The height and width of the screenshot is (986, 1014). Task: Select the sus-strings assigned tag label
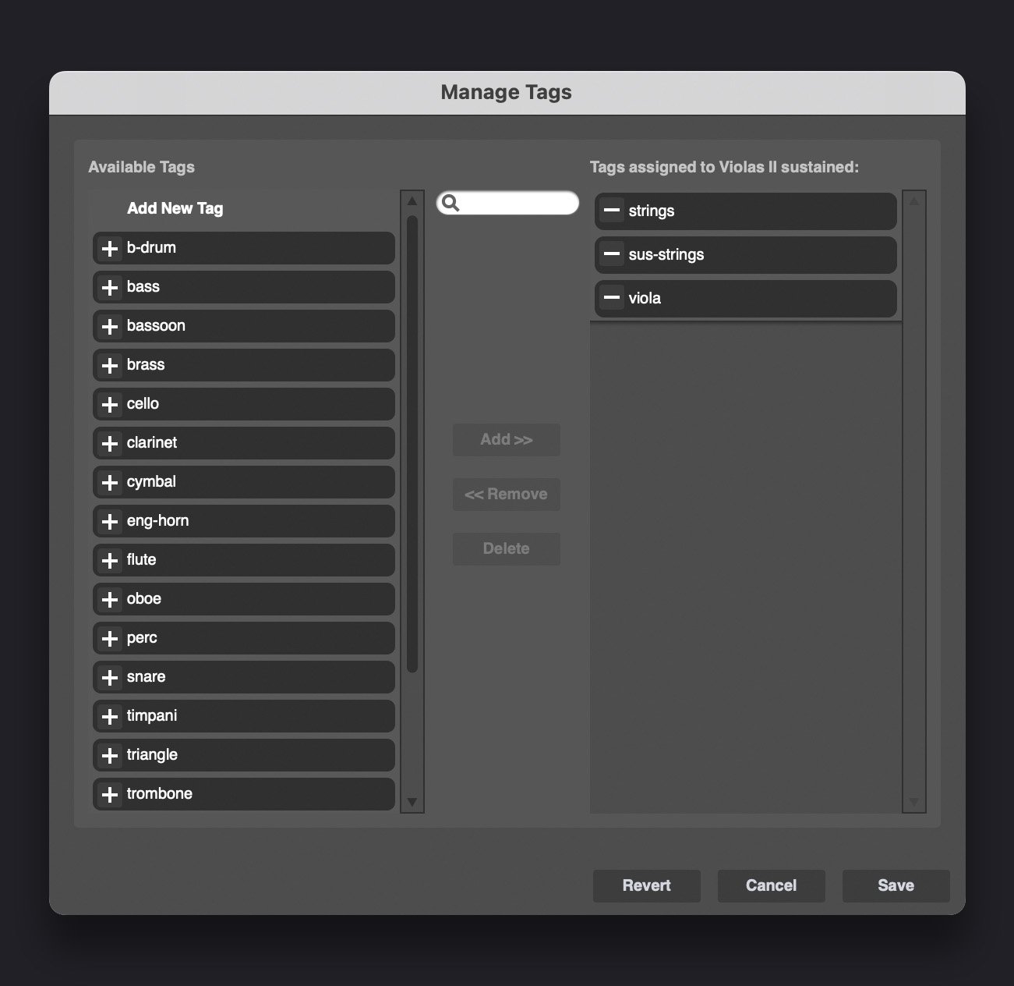point(666,255)
